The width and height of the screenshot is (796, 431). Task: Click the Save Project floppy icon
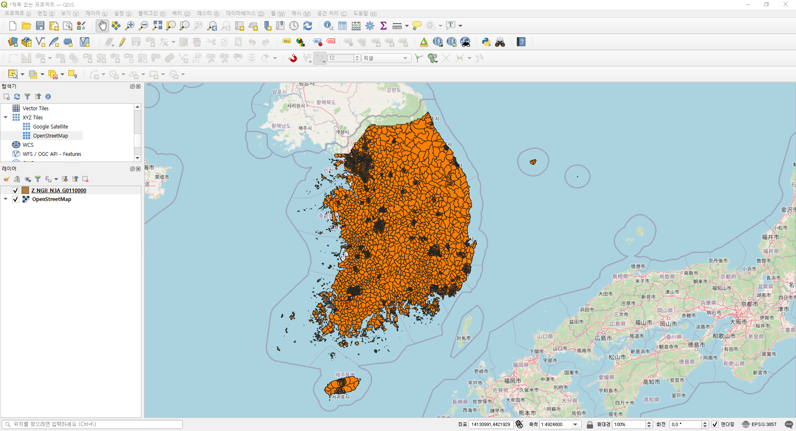click(x=40, y=26)
